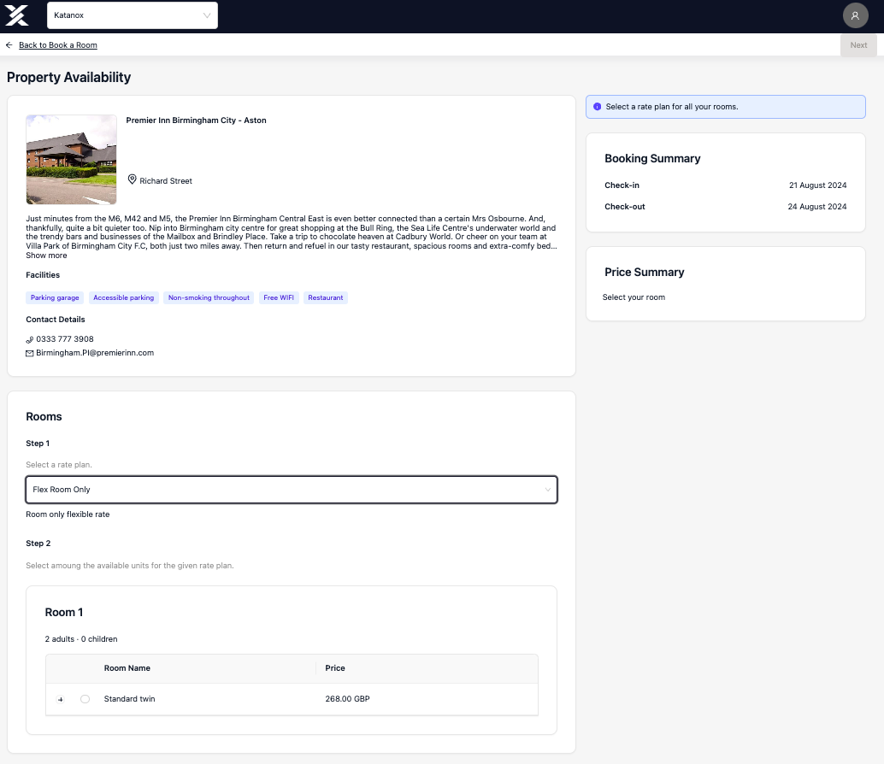Click the envelope icon beside the email
This screenshot has width=884, height=764.
tap(30, 353)
